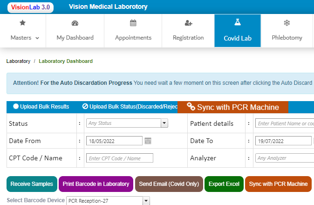Image resolution: width=314 pixels, height=205 pixels.
Task: Open My Dashboard gauge icon
Action: pyautogui.click(x=75, y=23)
